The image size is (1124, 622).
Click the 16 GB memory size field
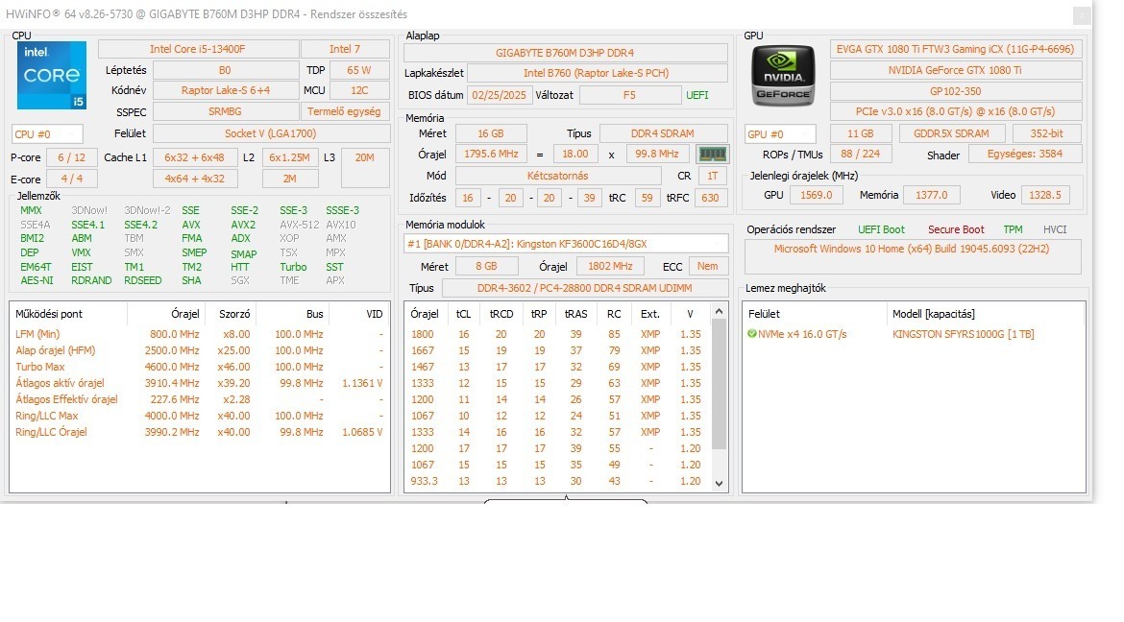click(x=491, y=134)
